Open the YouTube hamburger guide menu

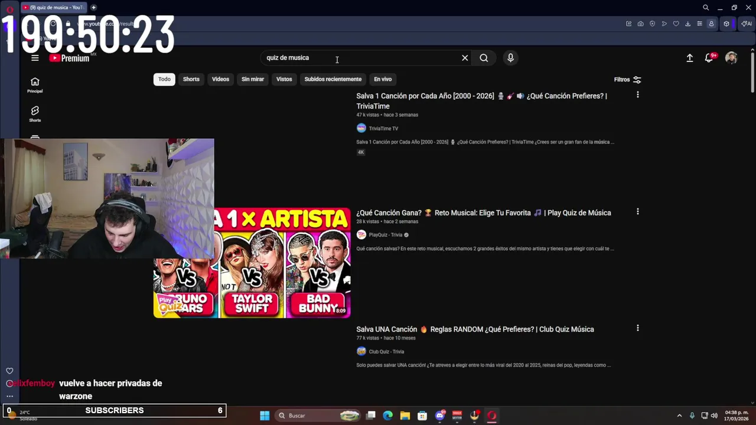pyautogui.click(x=35, y=58)
